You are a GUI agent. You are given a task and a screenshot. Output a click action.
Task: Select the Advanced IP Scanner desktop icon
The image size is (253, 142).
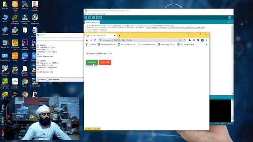5,71
